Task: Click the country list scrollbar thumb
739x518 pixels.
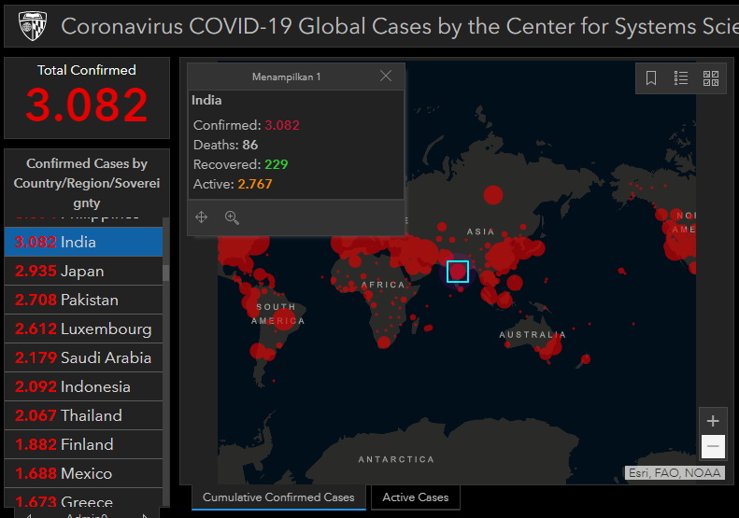Action: click(166, 273)
